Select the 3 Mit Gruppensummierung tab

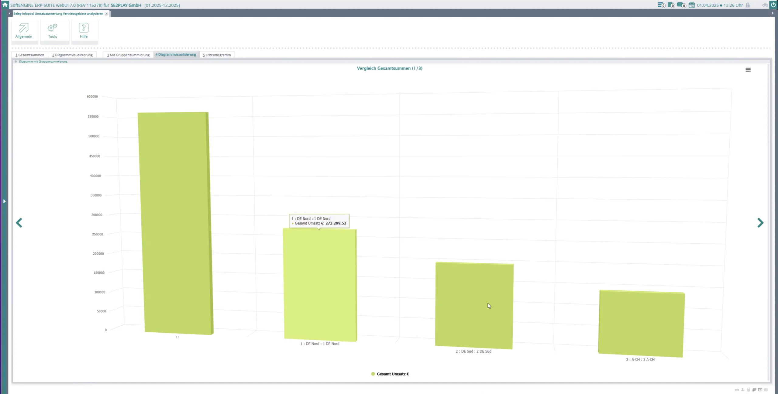128,55
